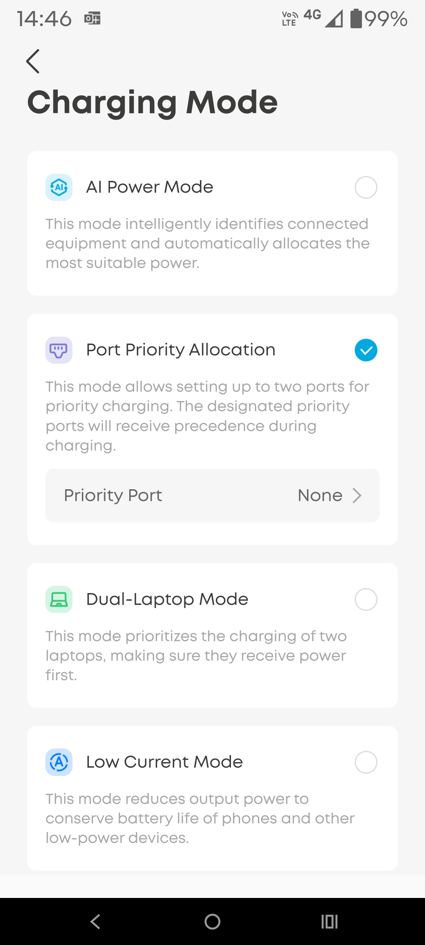
Task: Tap the Port Priority Allocation icon
Action: (x=59, y=350)
